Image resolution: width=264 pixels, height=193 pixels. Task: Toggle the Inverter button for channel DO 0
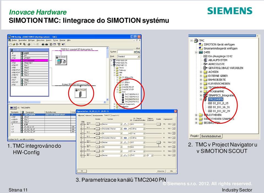[x=98, y=124]
